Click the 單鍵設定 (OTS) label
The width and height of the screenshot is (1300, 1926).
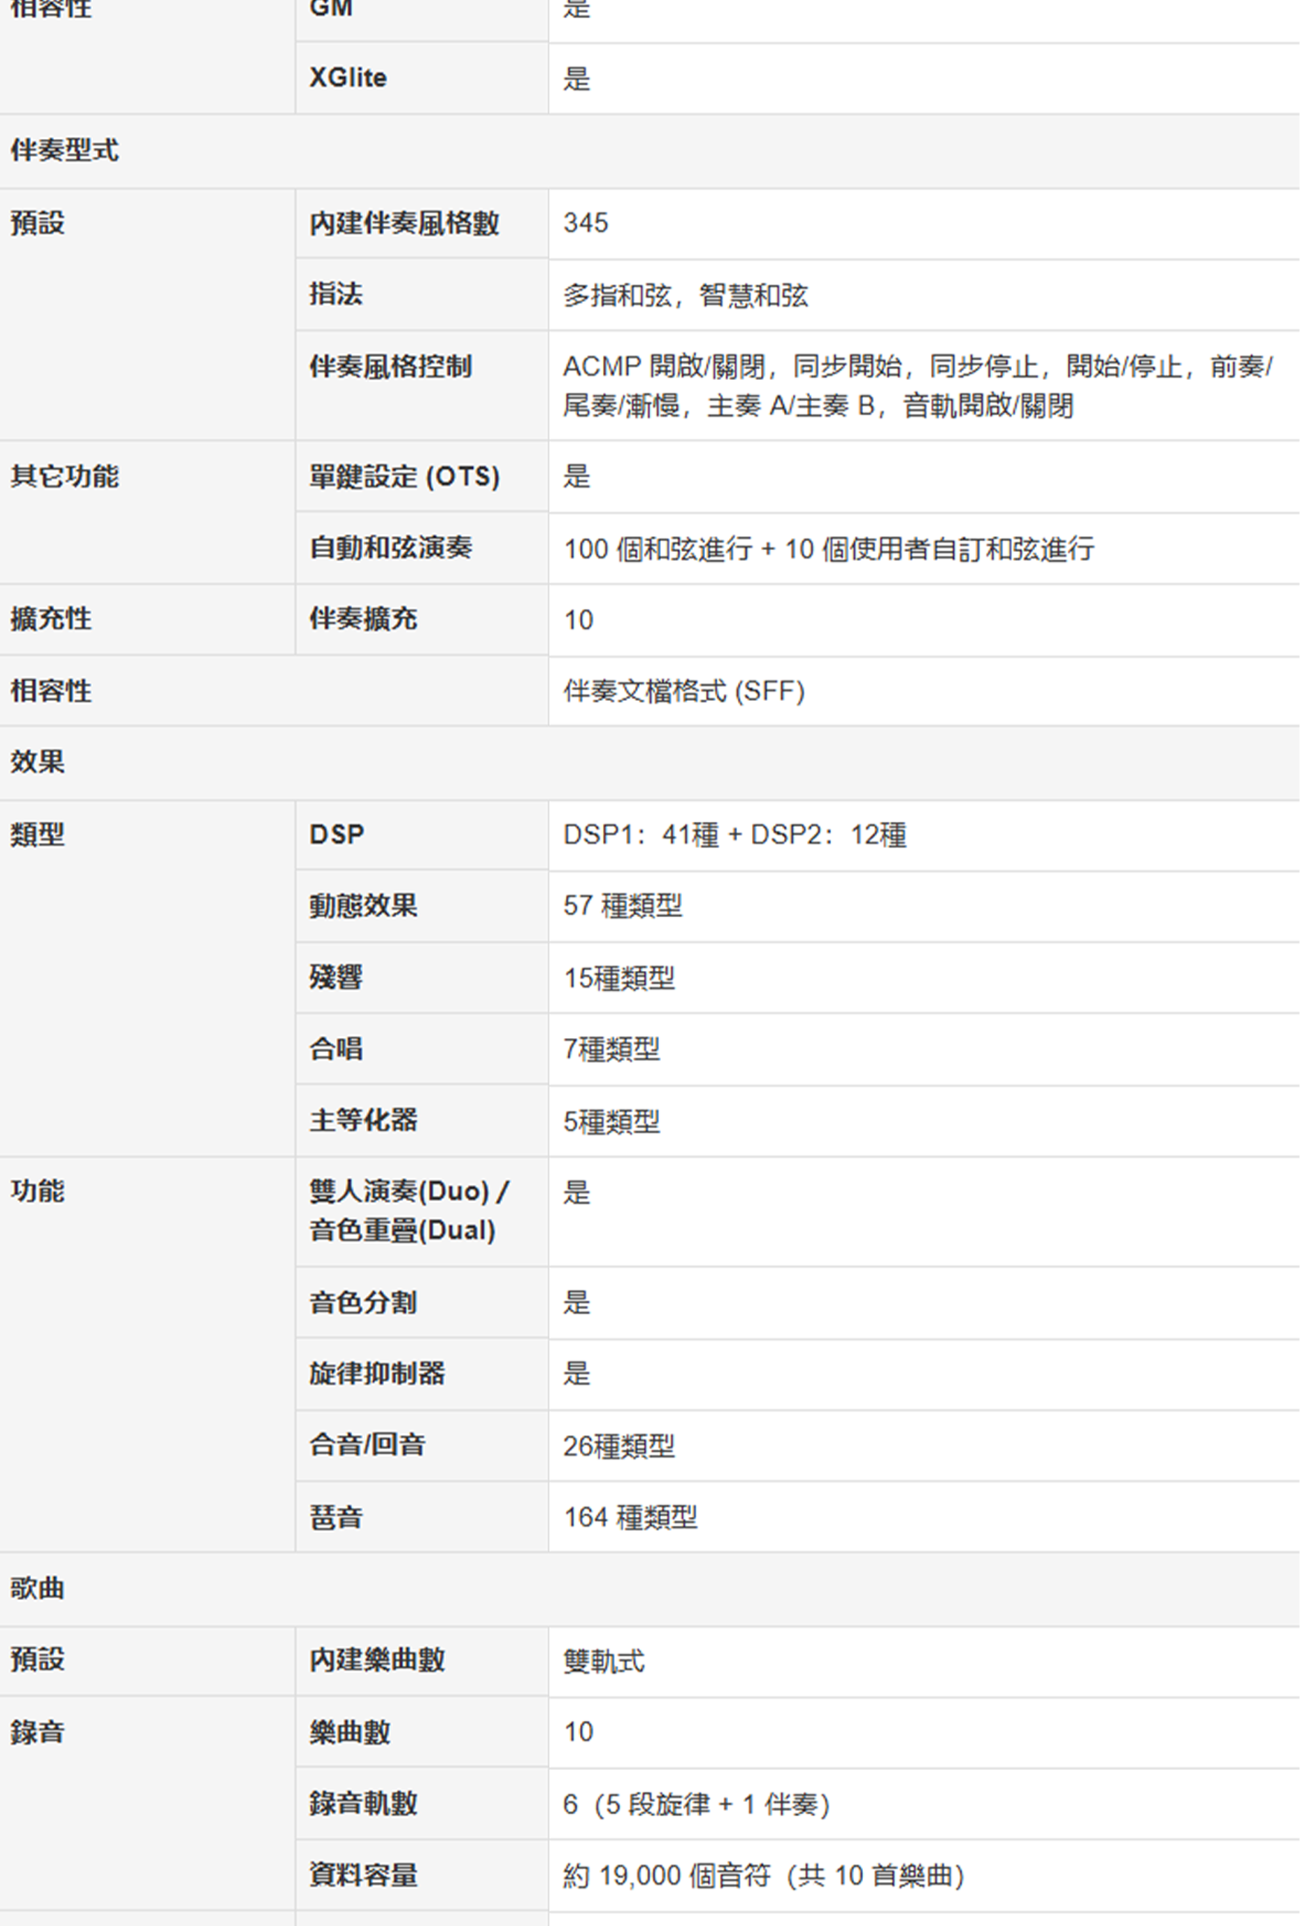pos(404,476)
